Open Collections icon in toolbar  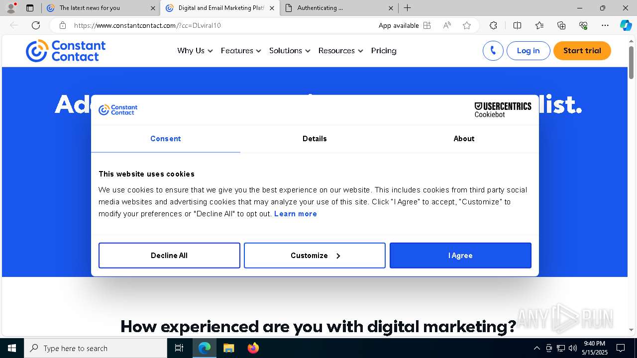click(x=561, y=25)
